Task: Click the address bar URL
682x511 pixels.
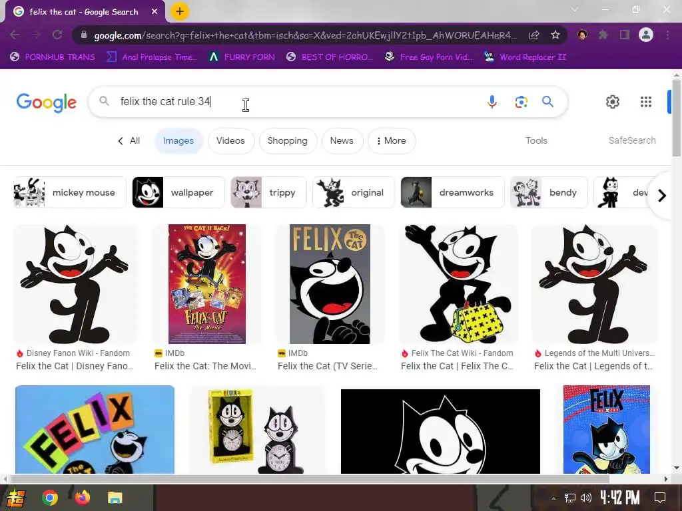Action: coord(305,35)
